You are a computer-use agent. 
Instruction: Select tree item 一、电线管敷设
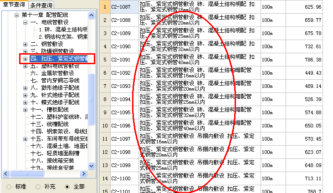point(50,22)
